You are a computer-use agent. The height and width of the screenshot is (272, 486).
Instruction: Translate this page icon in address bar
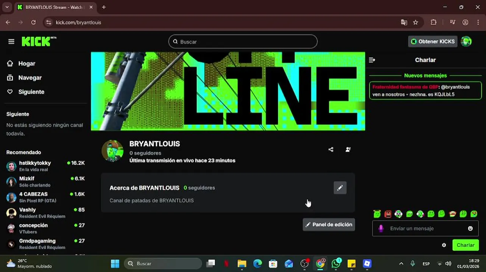404,22
